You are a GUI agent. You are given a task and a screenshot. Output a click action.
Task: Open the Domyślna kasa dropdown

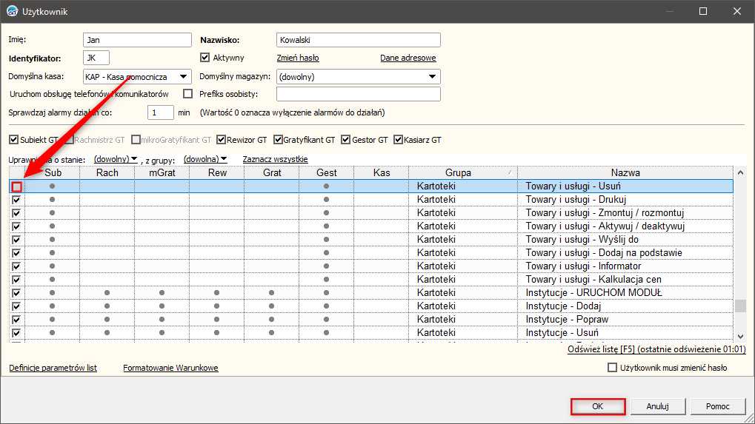[182, 77]
